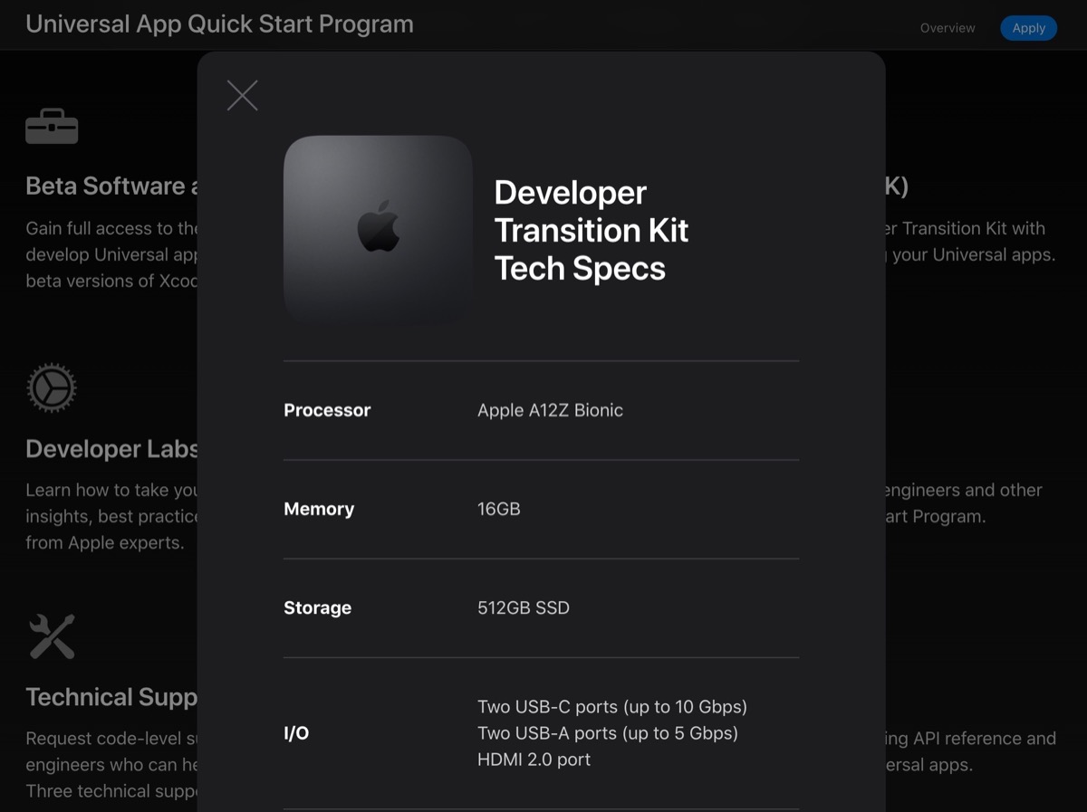Click the I/O spec label
This screenshot has height=812, width=1087.
coord(296,733)
